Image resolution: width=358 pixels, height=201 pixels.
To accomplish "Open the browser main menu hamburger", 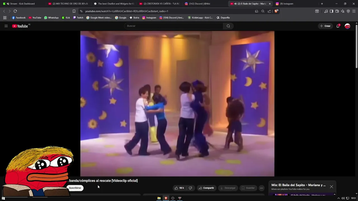I will [x=354, y=11].
